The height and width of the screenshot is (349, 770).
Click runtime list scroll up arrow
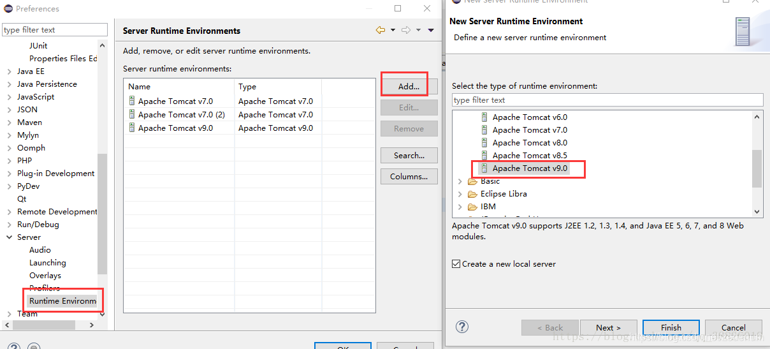pos(757,117)
